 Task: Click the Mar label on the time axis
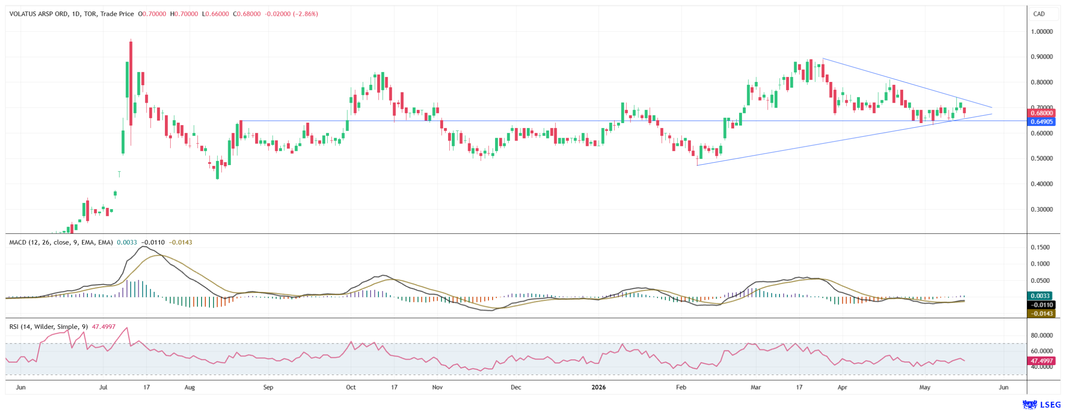(x=756, y=388)
